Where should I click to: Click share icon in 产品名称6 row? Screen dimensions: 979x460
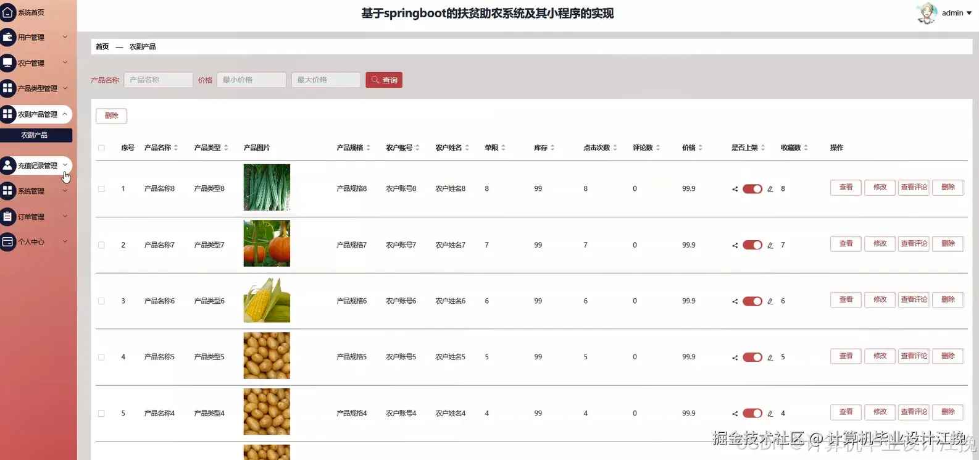735,301
